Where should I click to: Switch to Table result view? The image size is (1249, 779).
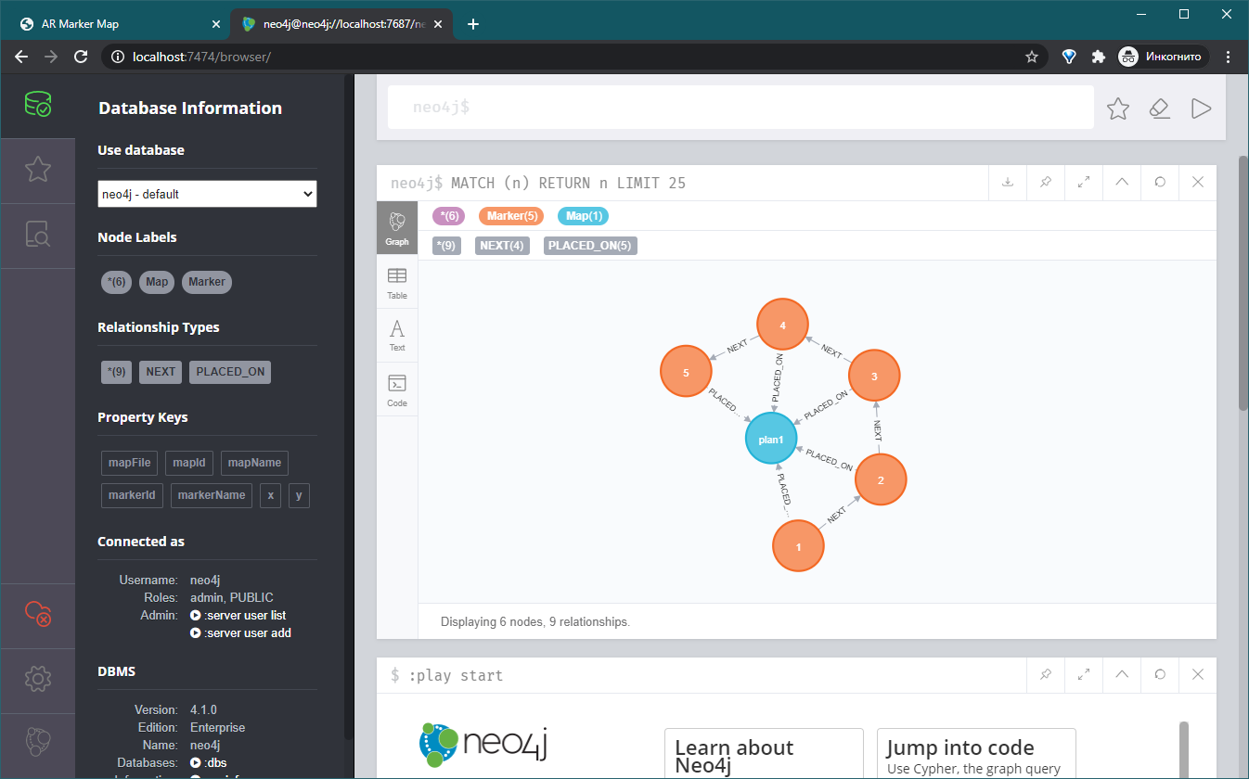[397, 282]
